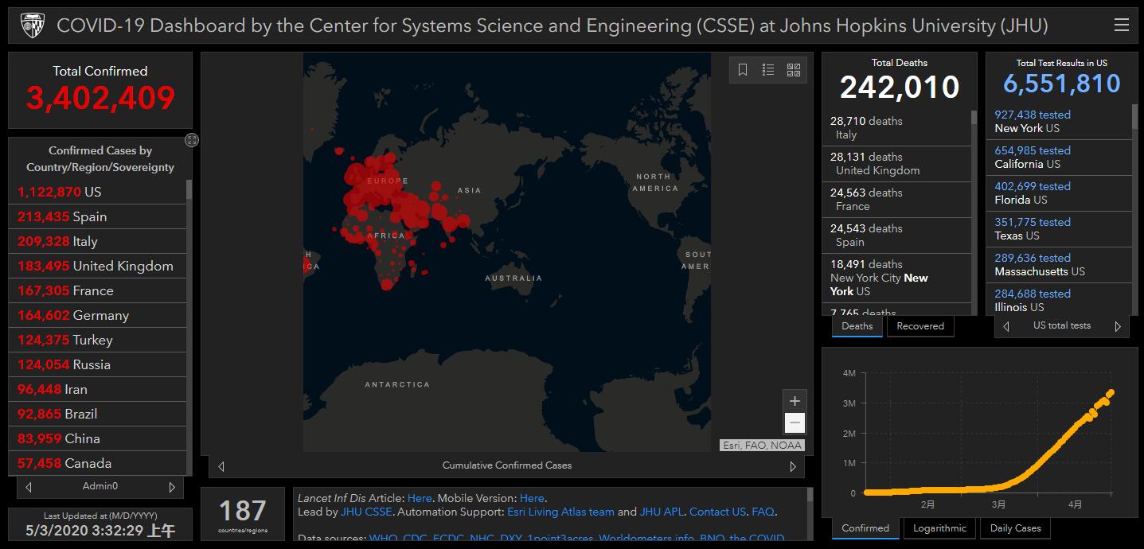Click the JHU shield logo
The width and height of the screenshot is (1144, 549).
point(31,25)
